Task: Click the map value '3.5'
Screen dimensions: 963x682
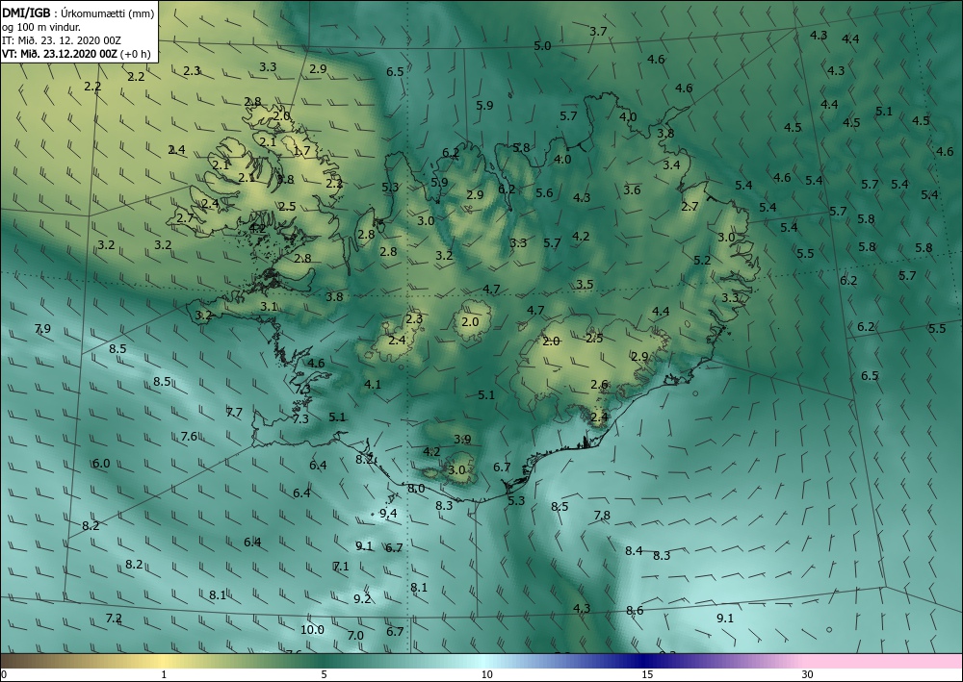Action: (x=585, y=284)
